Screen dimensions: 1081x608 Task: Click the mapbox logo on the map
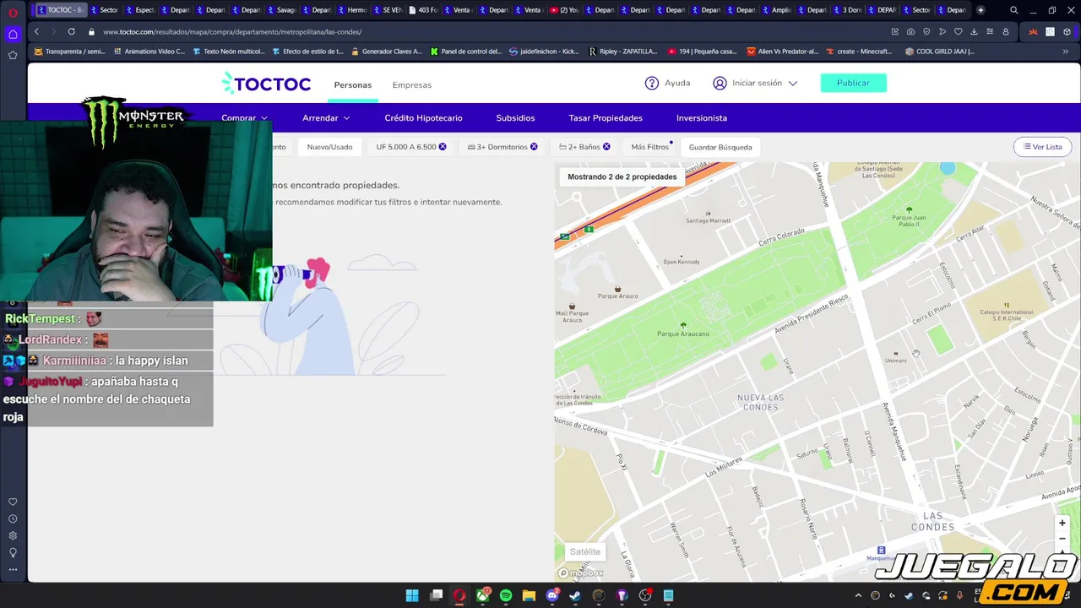[581, 573]
